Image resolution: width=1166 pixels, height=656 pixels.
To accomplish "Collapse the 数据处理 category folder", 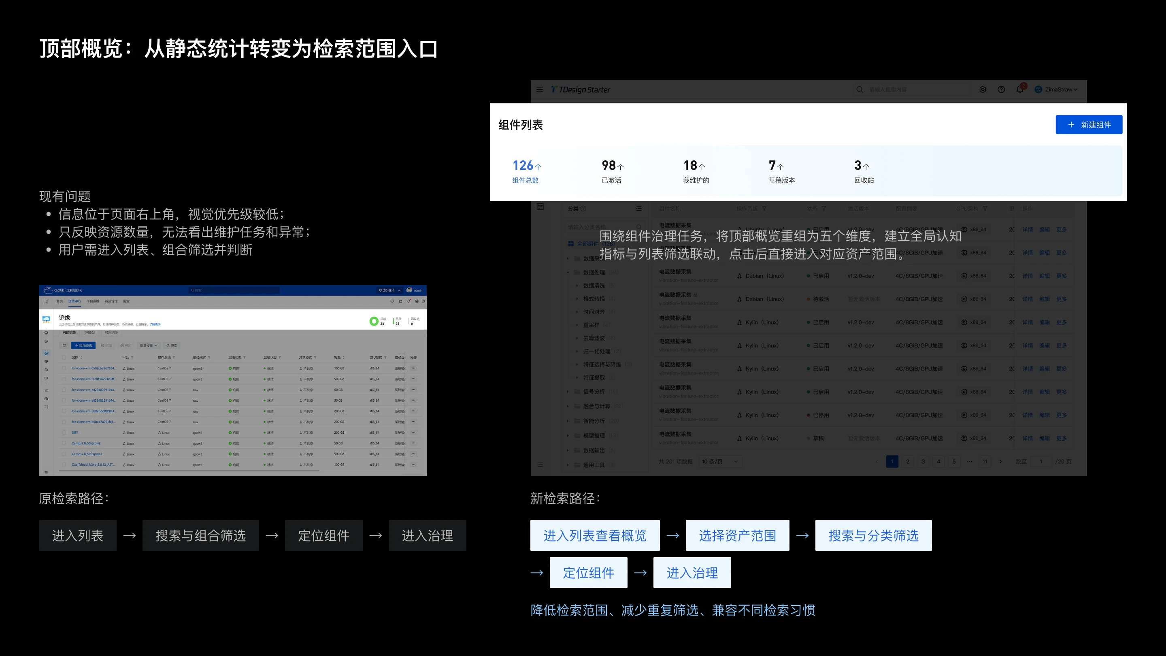I will 568,273.
